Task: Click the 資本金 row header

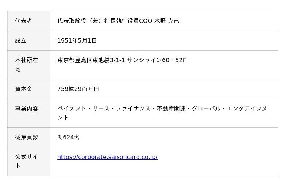Action: [28, 89]
